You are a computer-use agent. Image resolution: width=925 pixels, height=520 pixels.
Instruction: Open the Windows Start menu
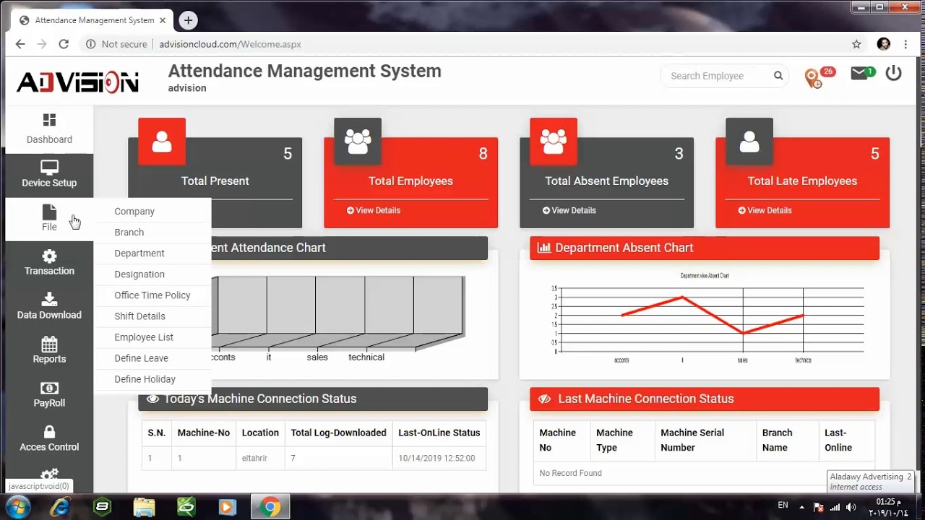17,506
